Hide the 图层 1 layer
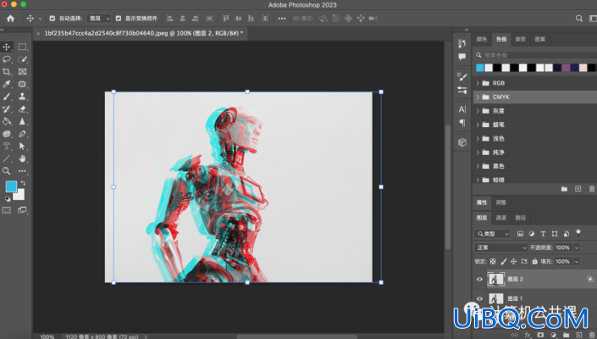 pos(479,298)
